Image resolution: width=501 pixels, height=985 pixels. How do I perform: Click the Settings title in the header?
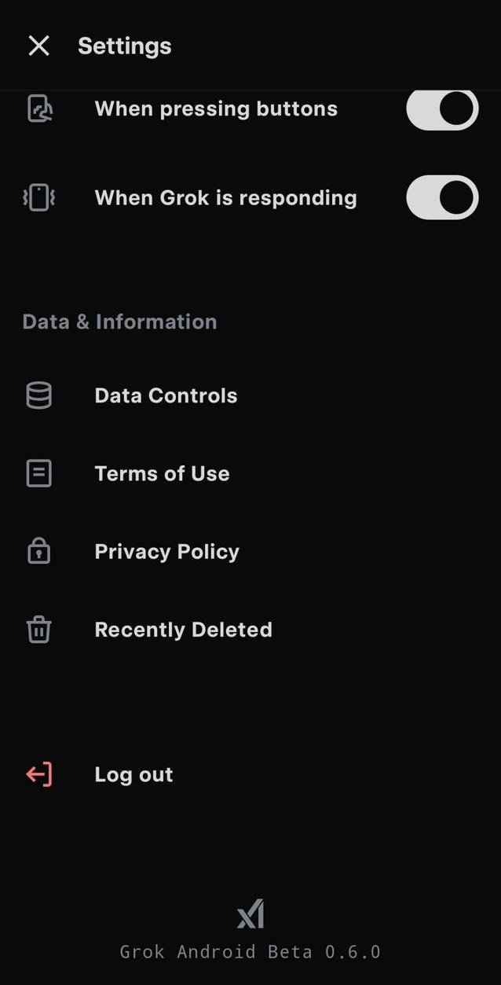point(124,46)
